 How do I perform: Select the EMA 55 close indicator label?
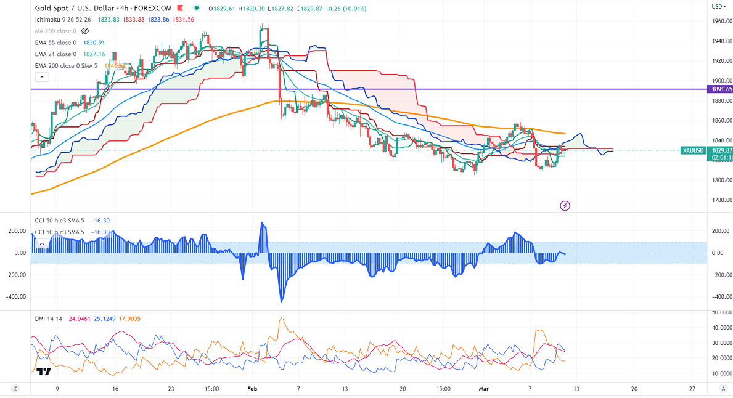[x=55, y=42]
